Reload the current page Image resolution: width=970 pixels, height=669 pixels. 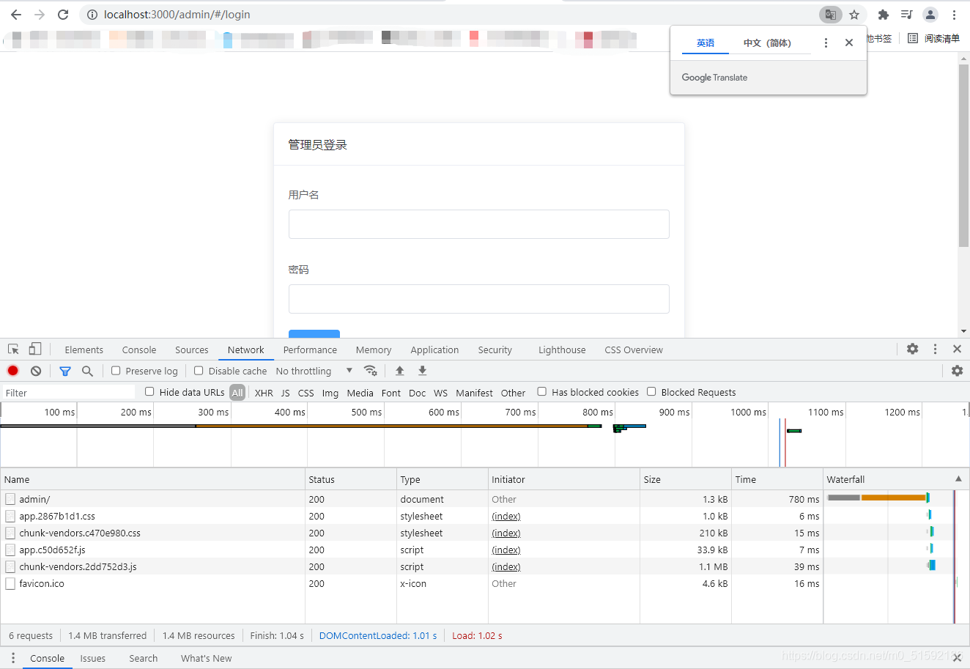point(63,15)
